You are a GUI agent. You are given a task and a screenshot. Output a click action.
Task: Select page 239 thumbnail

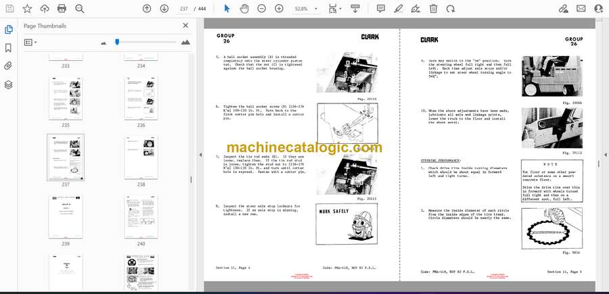click(66, 217)
